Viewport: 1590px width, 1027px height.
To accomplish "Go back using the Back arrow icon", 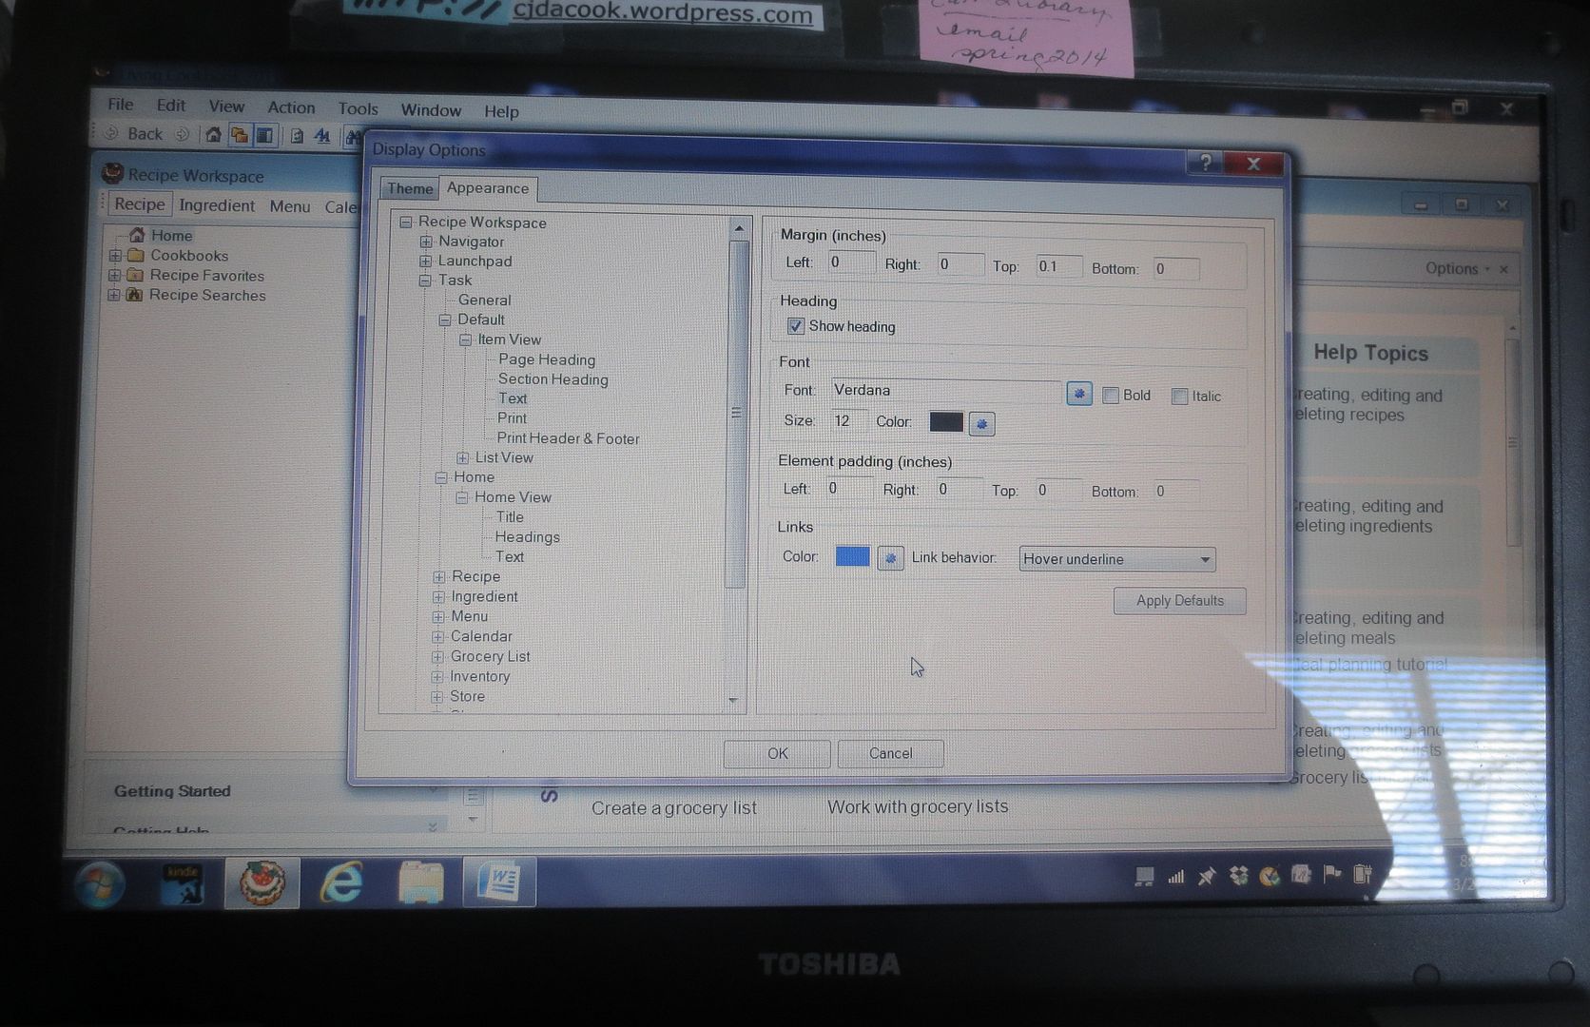I will pyautogui.click(x=112, y=133).
